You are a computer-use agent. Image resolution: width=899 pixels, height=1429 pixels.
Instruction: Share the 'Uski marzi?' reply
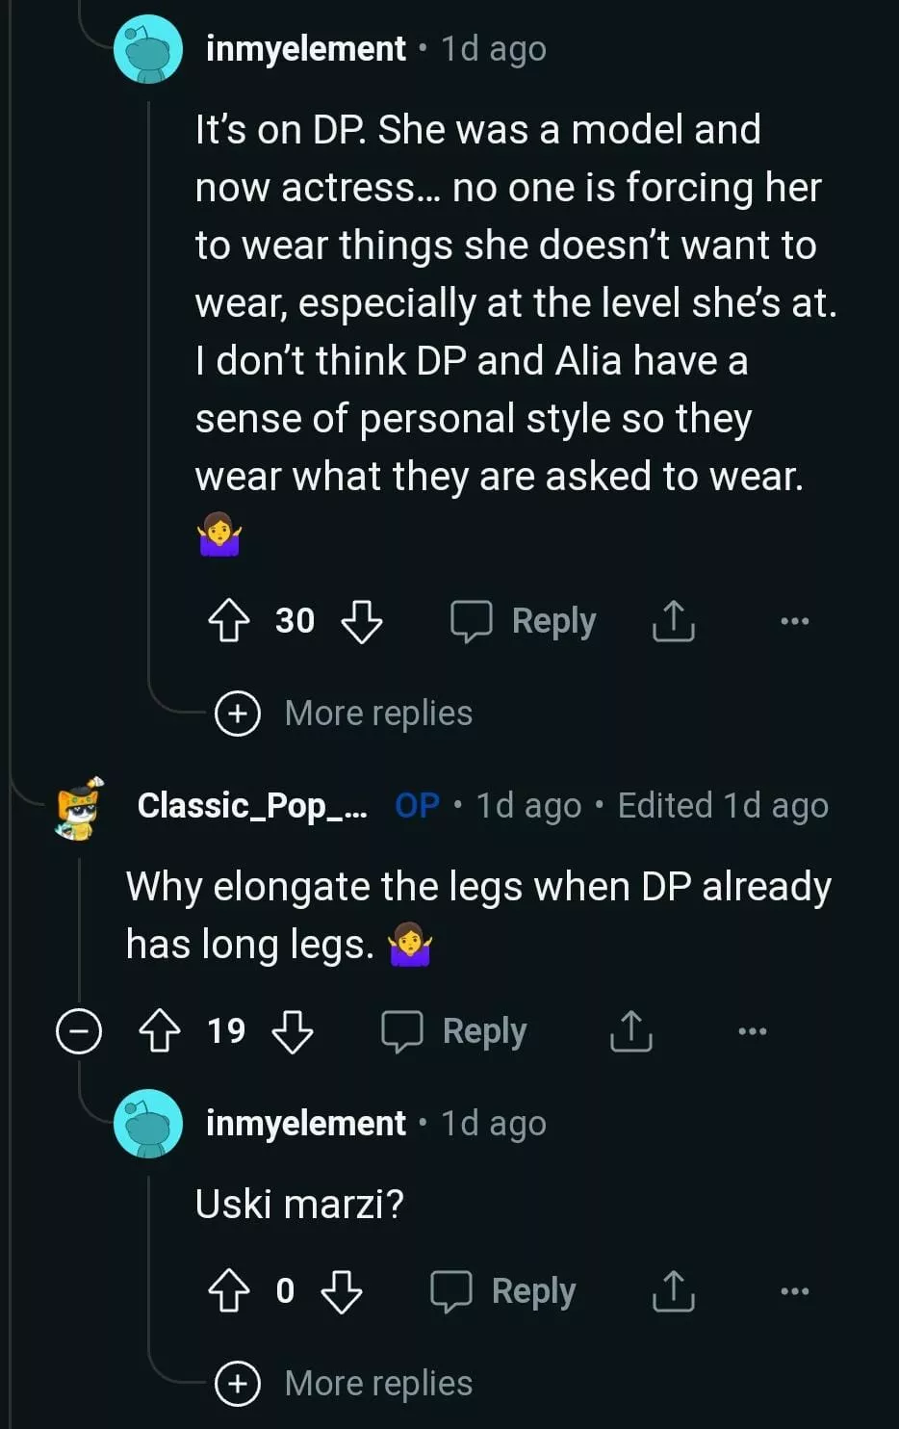pos(673,1291)
